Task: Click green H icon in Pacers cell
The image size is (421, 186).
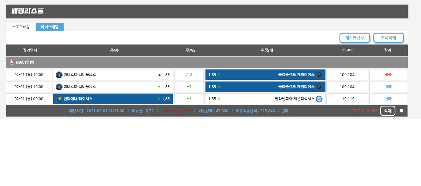Action: [x=159, y=99]
